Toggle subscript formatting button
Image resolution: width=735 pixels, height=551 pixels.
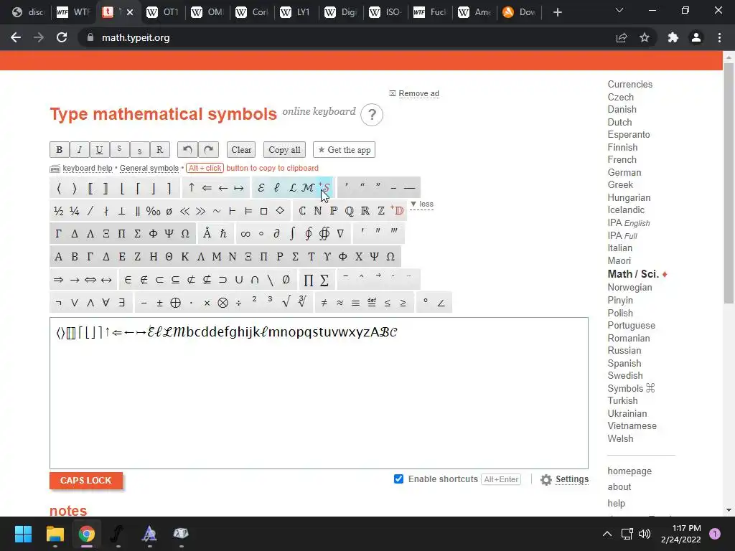click(x=140, y=150)
